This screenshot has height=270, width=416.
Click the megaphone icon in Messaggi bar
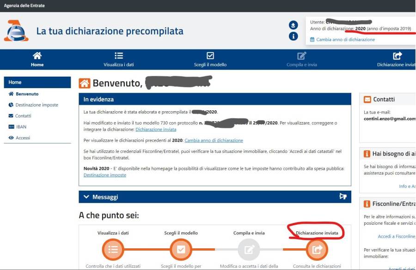point(343,196)
